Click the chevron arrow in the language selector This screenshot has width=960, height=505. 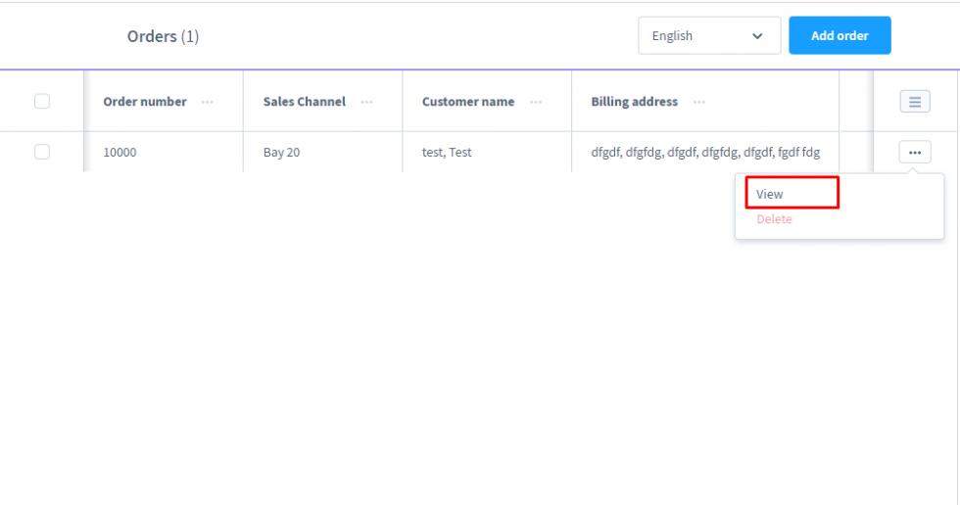[x=757, y=36]
